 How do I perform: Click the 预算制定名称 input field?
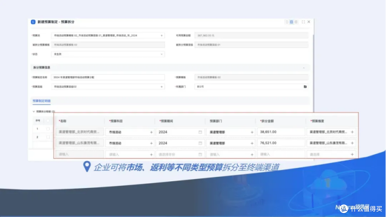point(108,77)
